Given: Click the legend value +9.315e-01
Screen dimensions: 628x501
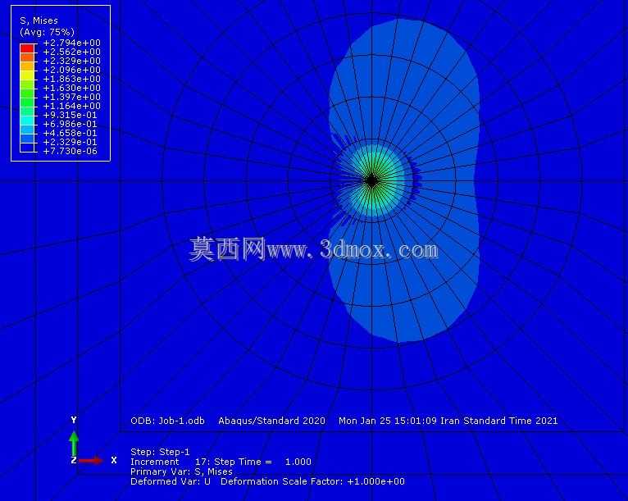Looking at the screenshot, I should click(x=70, y=115).
